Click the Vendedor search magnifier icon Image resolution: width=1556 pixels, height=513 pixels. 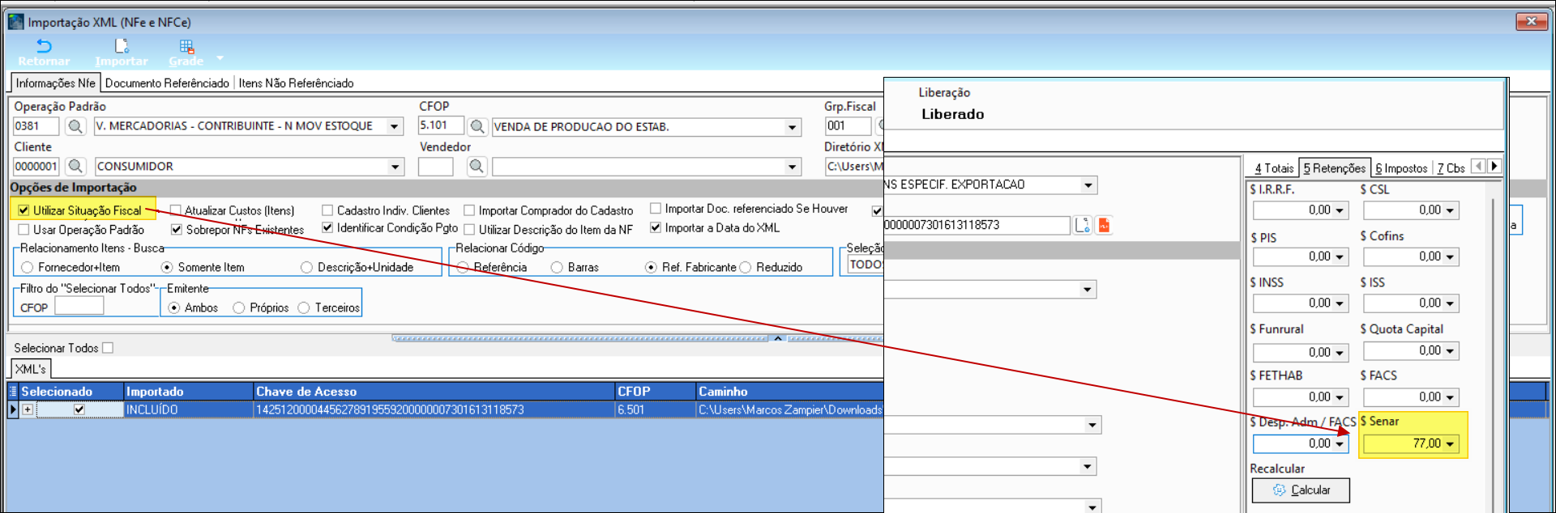coord(477,167)
